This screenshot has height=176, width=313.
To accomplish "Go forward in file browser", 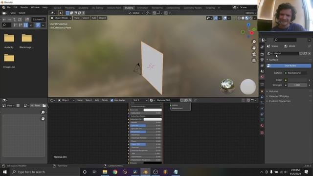I will click(9, 20).
